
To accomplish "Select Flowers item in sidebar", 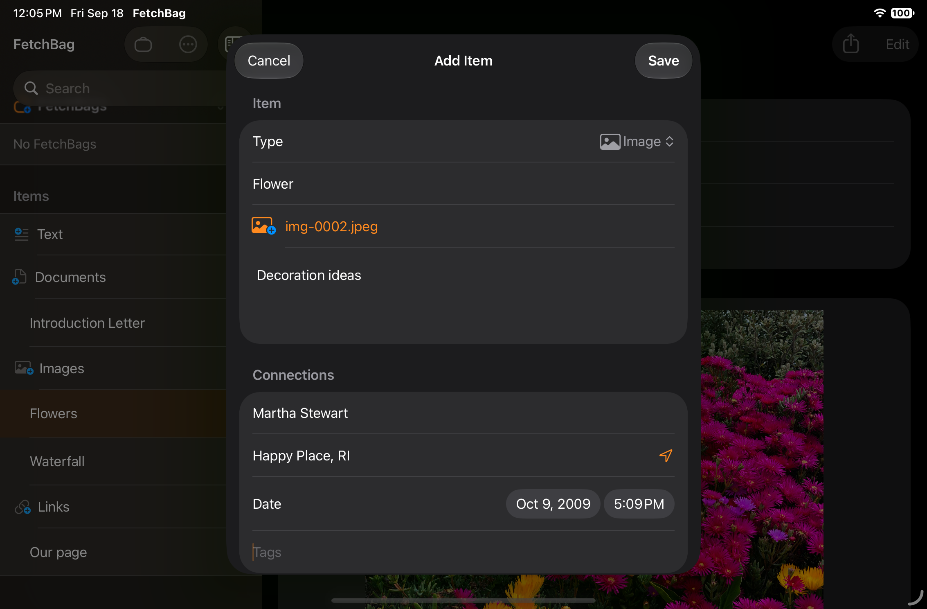I will click(113, 413).
